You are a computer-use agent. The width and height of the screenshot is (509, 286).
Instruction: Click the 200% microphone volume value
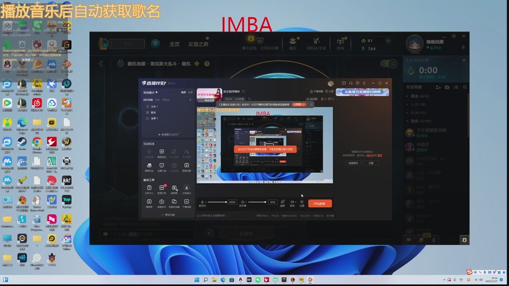[x=232, y=202]
